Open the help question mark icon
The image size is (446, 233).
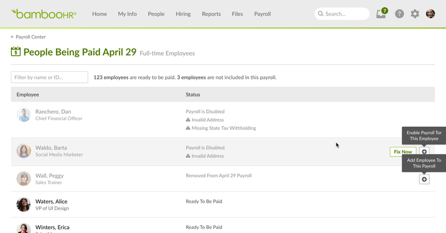(x=400, y=14)
